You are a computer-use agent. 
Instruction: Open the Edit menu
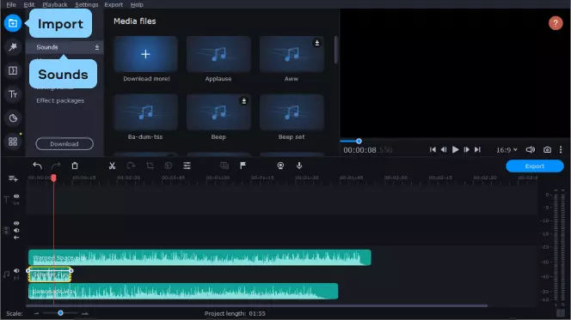(x=28, y=5)
